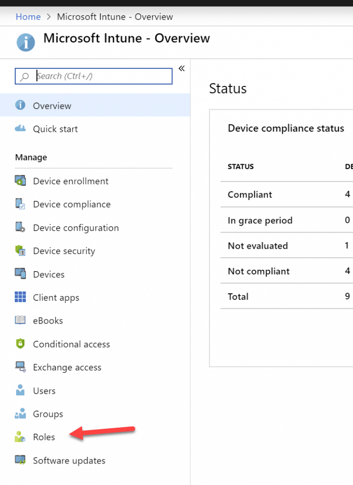Select the Overview info icon
The width and height of the screenshot is (353, 485).
click(x=21, y=105)
